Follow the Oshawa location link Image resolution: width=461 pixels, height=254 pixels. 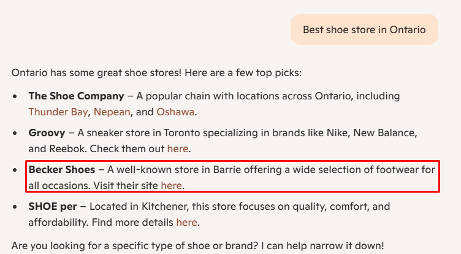click(175, 112)
